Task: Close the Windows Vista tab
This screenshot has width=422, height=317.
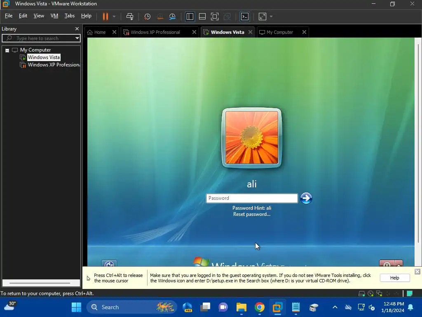Action: (x=250, y=32)
